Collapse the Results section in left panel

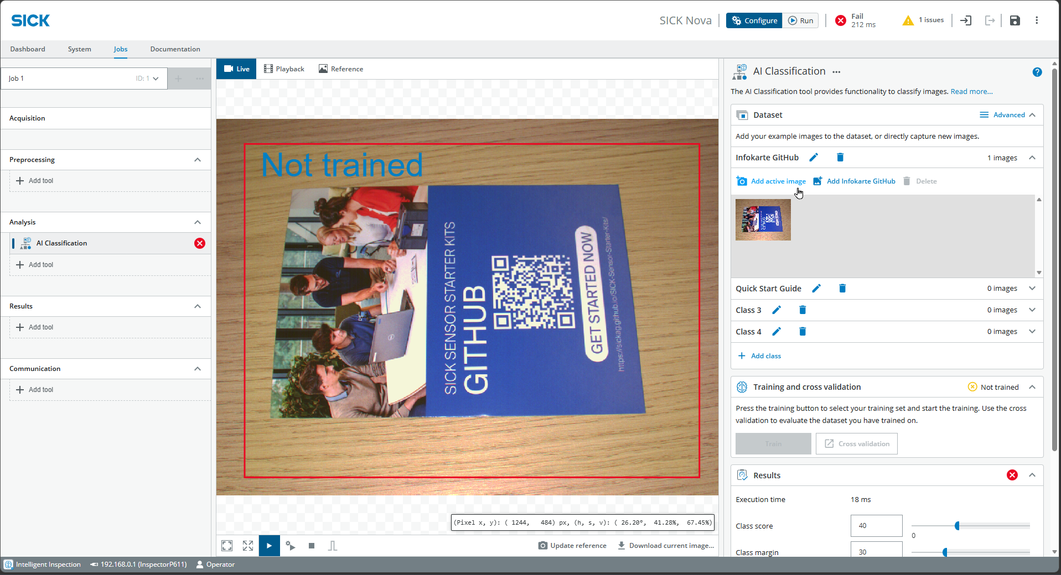click(198, 306)
